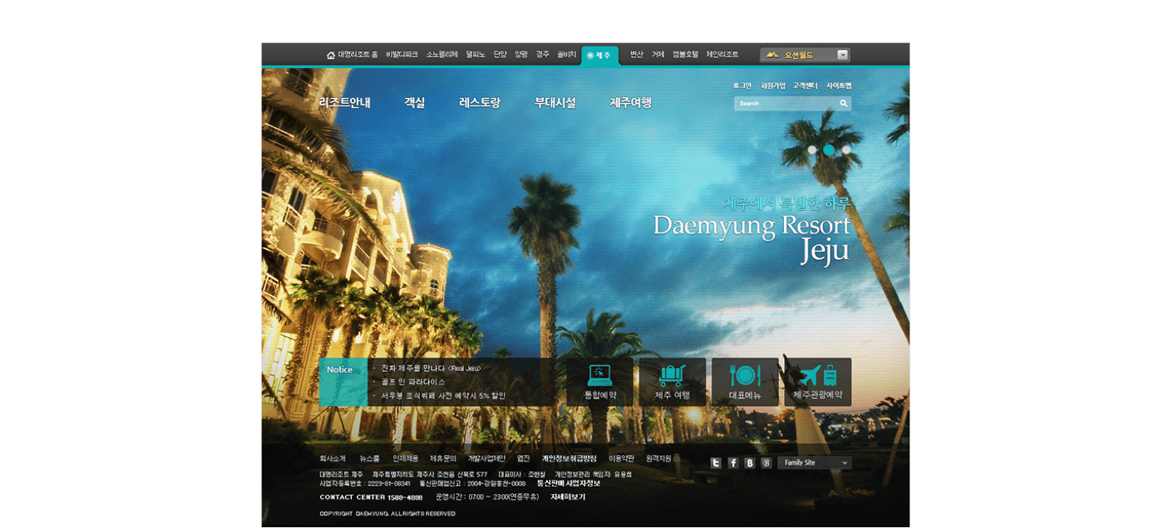Open 제주 여행 via the luggage cart icon
The height and width of the screenshot is (528, 1174).
coord(672,376)
